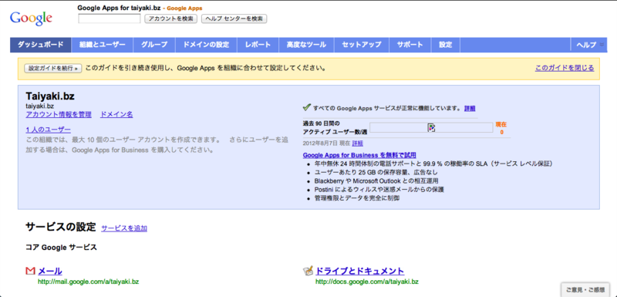Focus the account search text field
Screen dimensions: 617x297
click(x=110, y=19)
